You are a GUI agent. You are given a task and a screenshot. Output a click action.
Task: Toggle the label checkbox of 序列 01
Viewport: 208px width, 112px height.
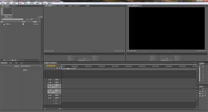tap(23, 24)
